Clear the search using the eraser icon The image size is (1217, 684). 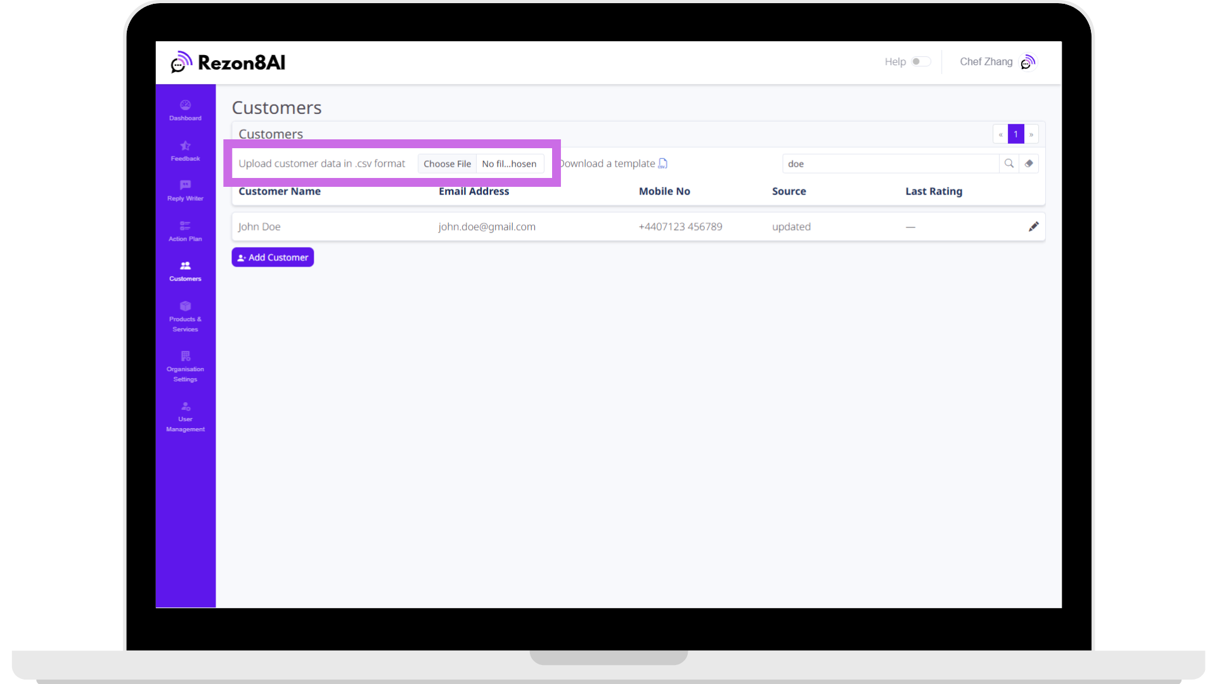click(1029, 163)
